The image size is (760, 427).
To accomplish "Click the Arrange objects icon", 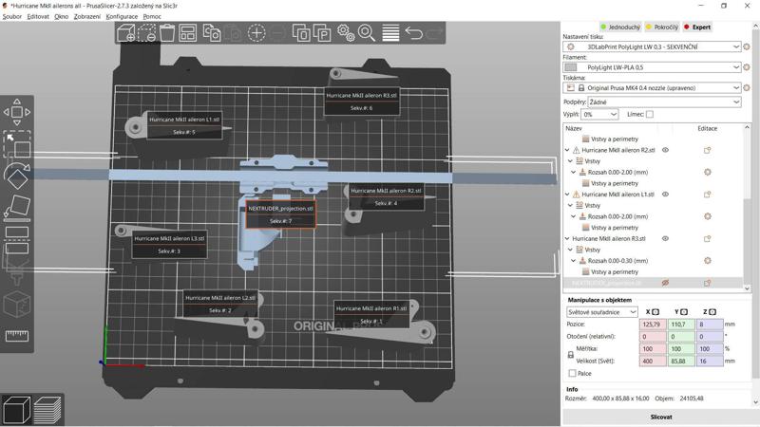I will [x=187, y=33].
